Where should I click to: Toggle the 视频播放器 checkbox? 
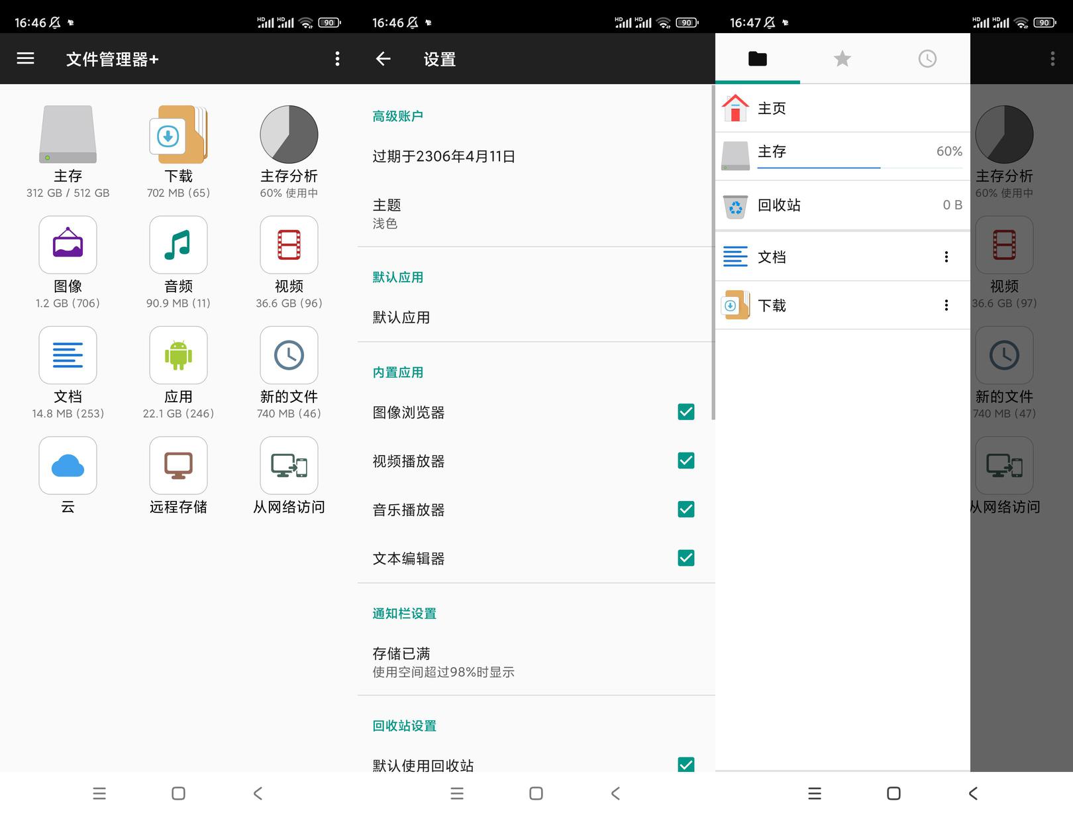click(686, 461)
